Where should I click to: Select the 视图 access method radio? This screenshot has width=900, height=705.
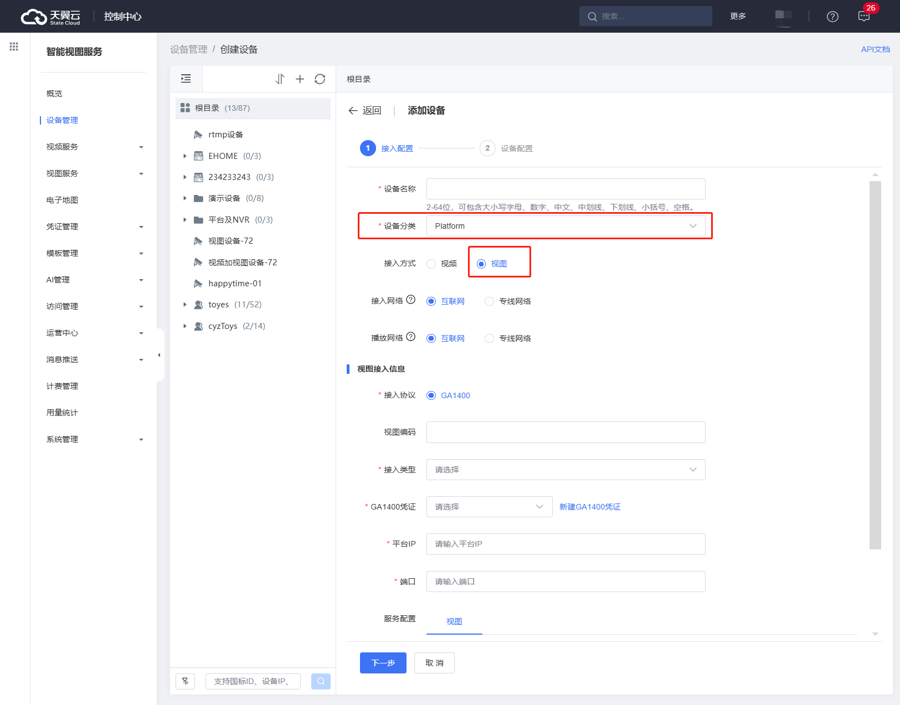[x=492, y=264]
